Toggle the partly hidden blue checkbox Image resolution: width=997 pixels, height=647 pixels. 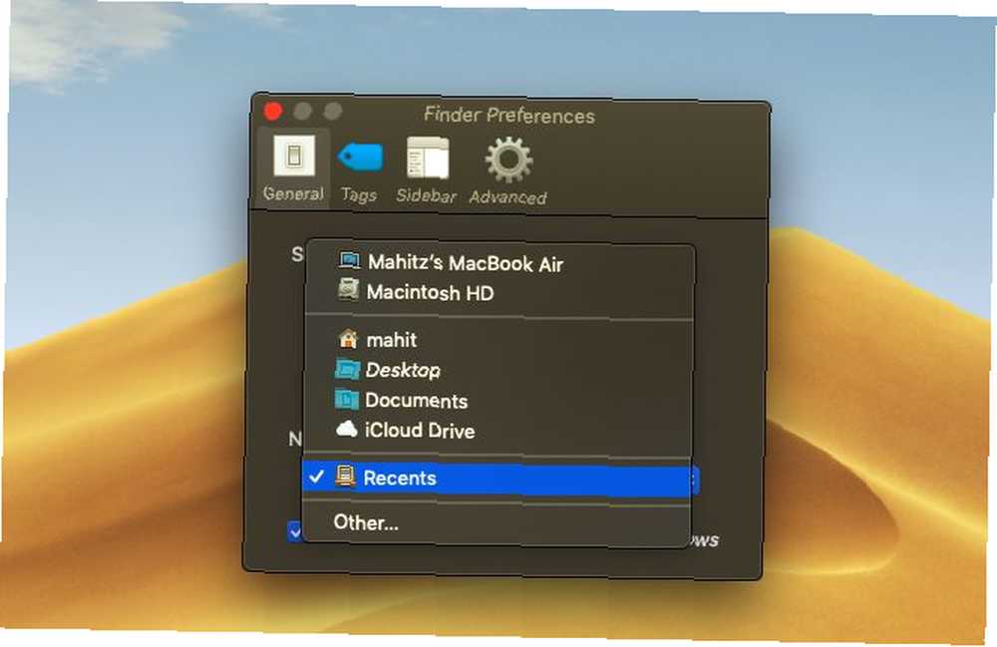294,531
